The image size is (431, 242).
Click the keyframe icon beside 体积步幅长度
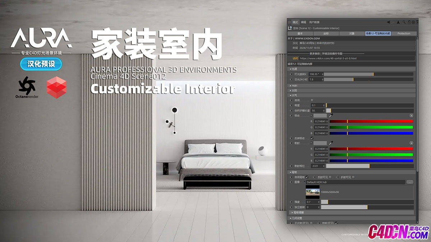[291, 110]
